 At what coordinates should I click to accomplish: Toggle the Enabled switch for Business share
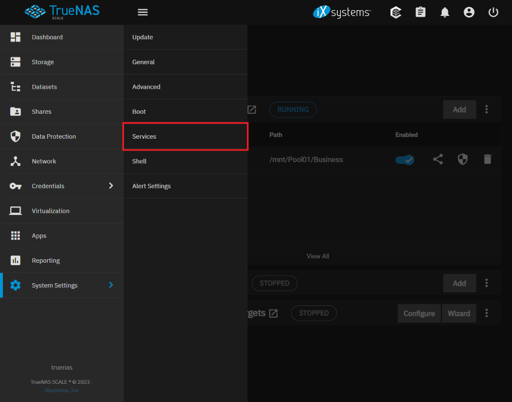click(x=404, y=160)
